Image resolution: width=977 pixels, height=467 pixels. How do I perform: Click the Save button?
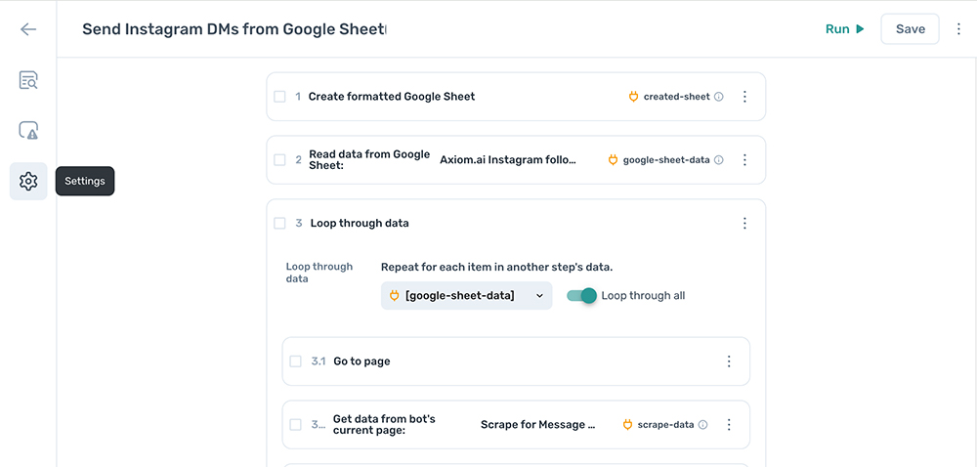[x=910, y=29]
